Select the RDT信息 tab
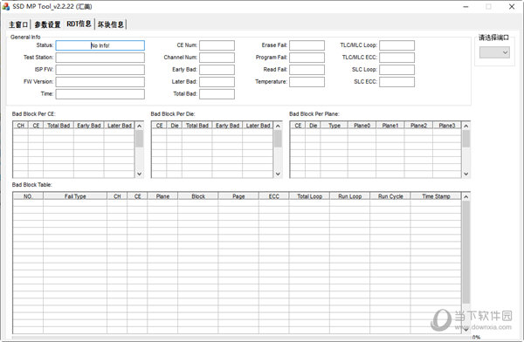This screenshot has width=524, height=342. point(79,24)
